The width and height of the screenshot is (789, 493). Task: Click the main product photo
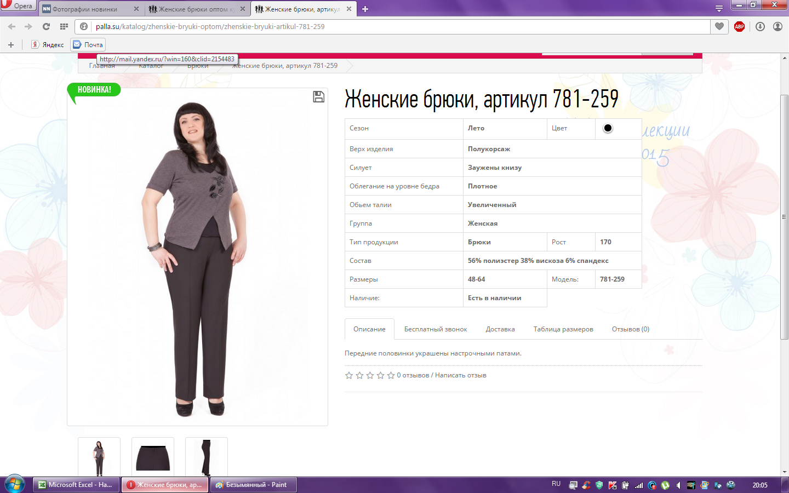[197, 257]
